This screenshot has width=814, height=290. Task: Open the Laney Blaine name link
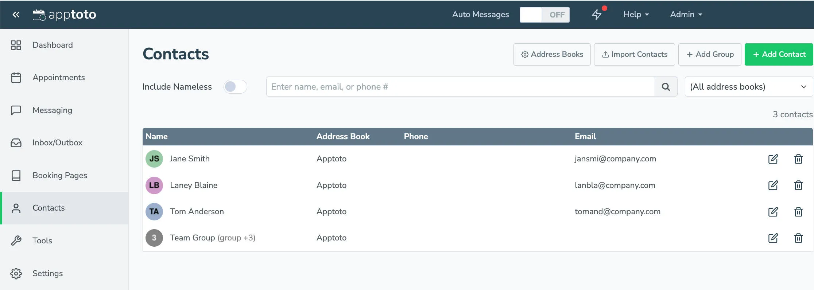tap(194, 185)
